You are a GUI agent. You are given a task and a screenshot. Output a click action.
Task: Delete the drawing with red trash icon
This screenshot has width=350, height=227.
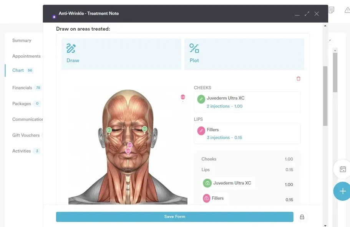click(x=299, y=79)
